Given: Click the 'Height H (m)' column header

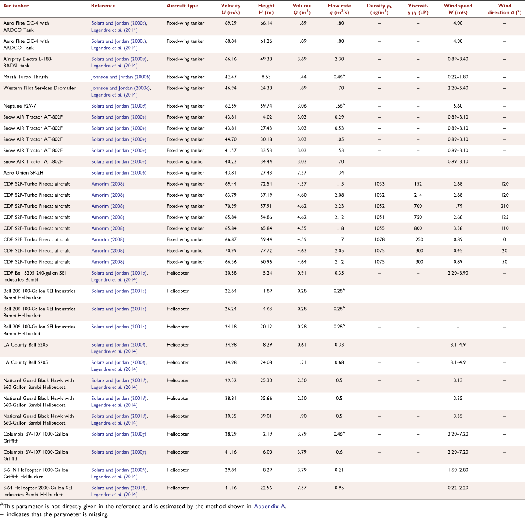Looking at the screenshot, I should pyautogui.click(x=266, y=9).
